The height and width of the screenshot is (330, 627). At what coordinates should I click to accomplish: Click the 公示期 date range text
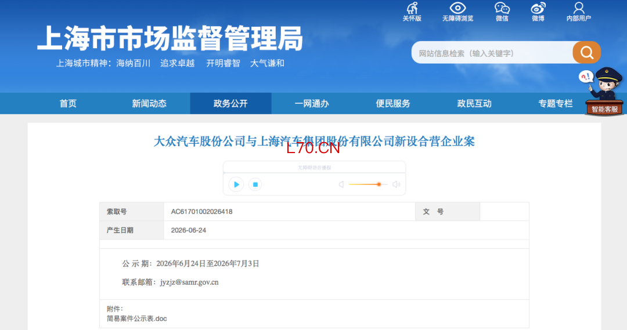191,264
